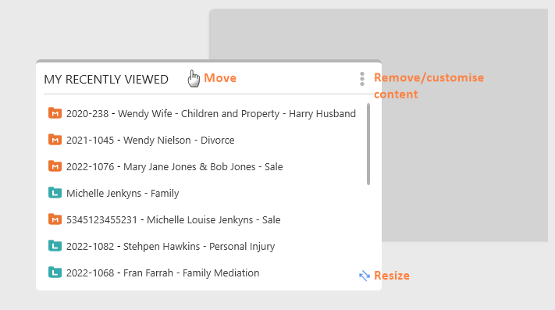555x310 pixels.
Task: Click the teal icon beside 2022-1082
Action: click(55, 246)
